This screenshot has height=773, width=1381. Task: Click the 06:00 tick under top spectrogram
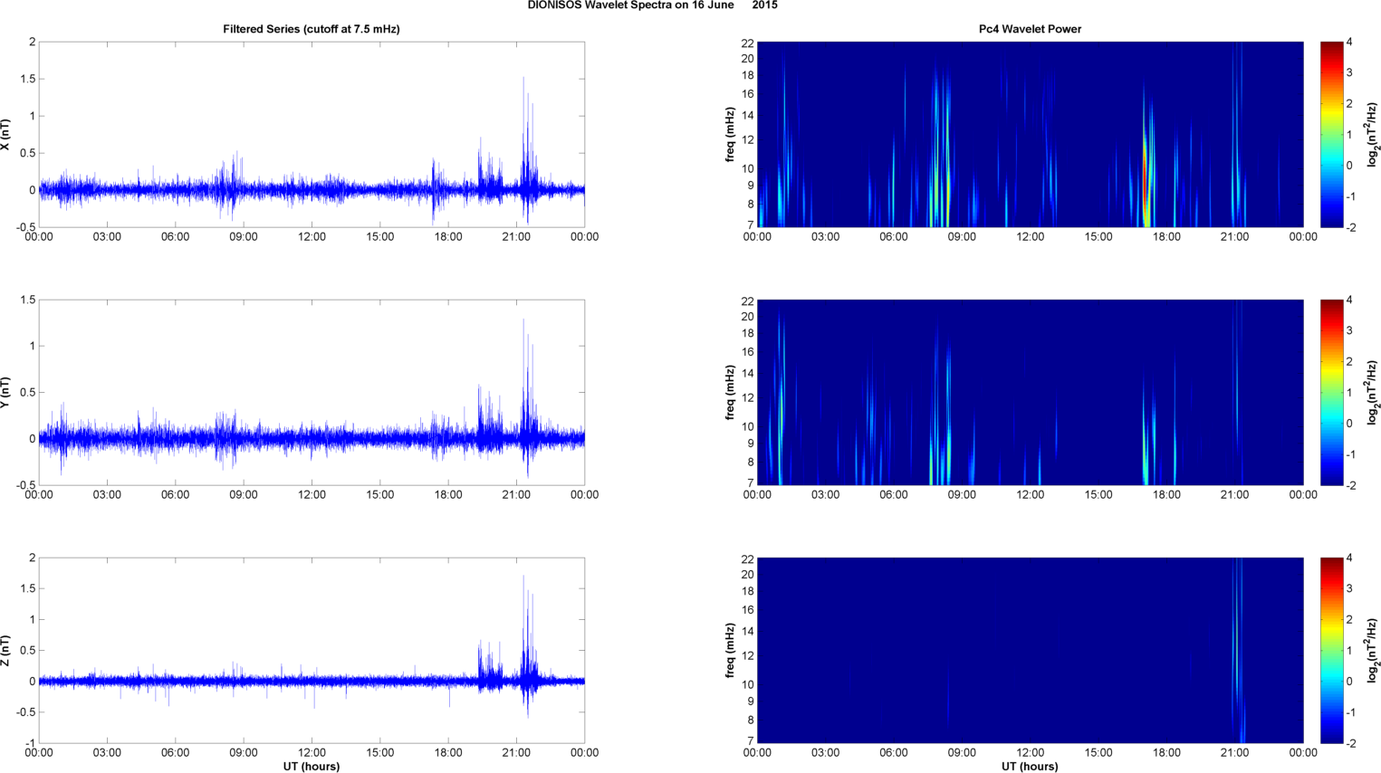pyautogui.click(x=894, y=237)
